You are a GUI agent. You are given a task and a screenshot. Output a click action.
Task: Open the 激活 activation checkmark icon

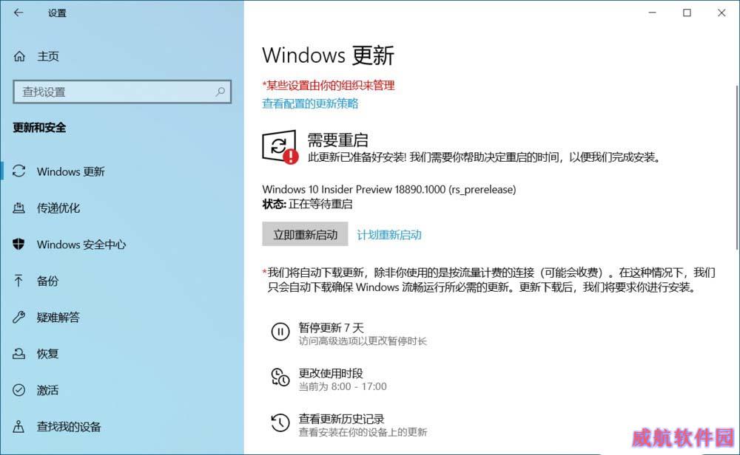tap(19, 390)
